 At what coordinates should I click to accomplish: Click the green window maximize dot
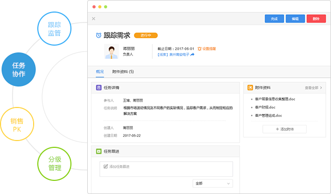click(x=106, y=7)
